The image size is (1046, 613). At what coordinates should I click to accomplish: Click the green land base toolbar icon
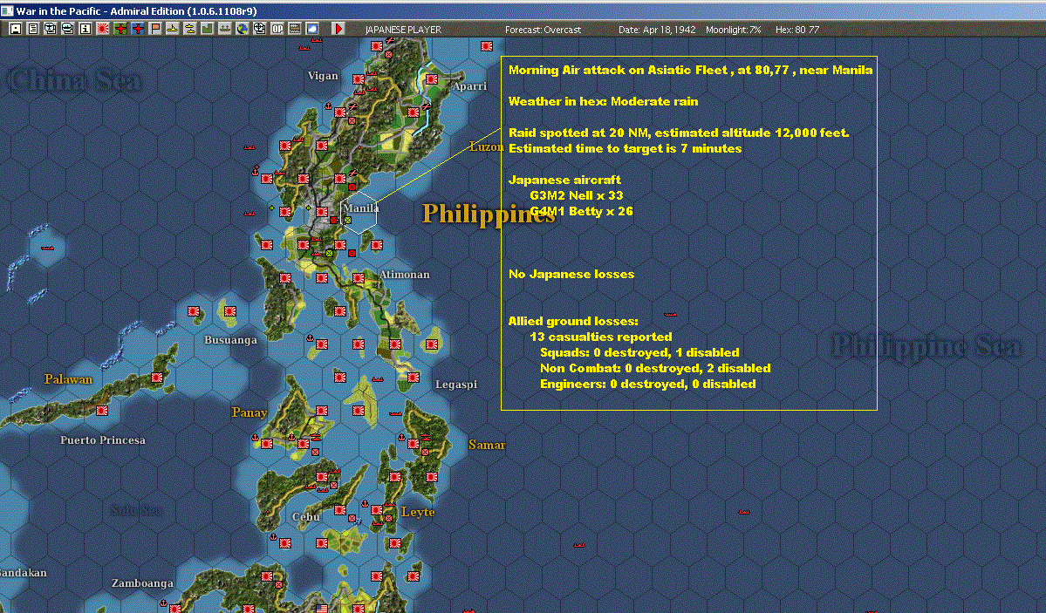coord(207,29)
